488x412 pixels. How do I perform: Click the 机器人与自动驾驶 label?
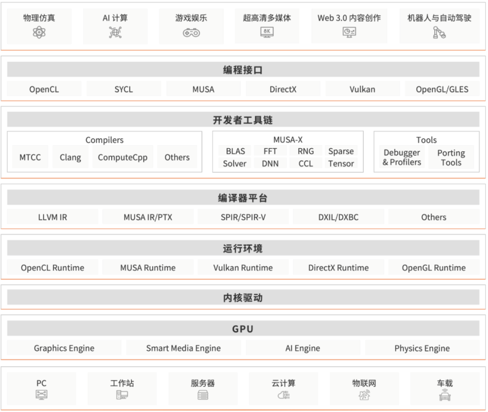(x=440, y=18)
